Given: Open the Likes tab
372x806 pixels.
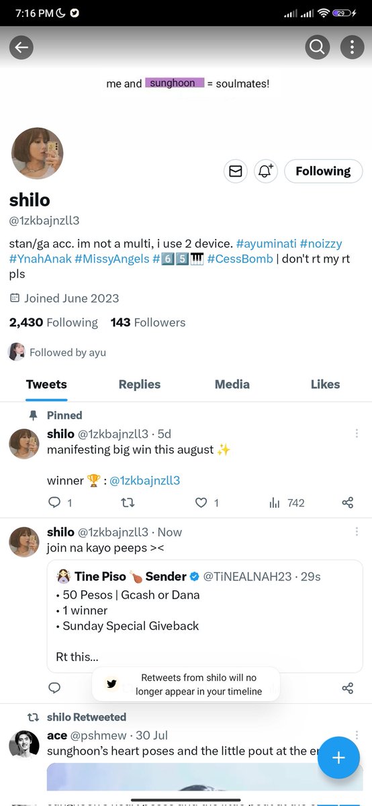Looking at the screenshot, I should point(325,384).
